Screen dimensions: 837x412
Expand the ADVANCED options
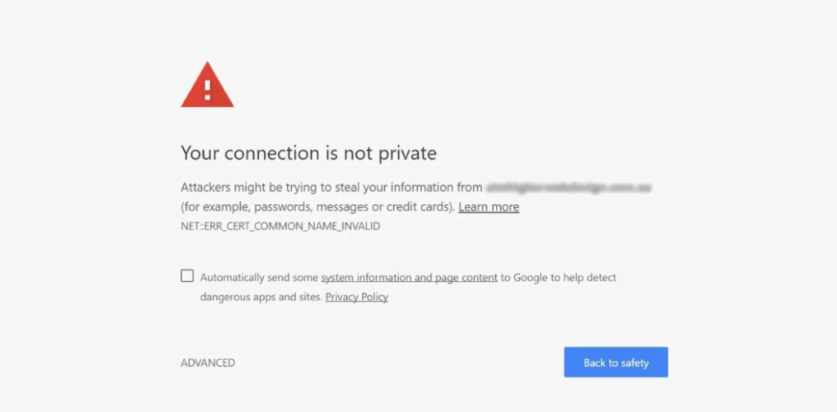coord(208,363)
